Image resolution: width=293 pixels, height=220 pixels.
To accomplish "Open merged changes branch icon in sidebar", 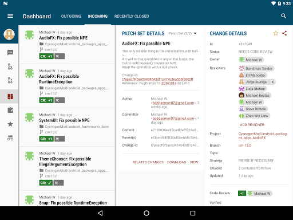I will [10, 66].
